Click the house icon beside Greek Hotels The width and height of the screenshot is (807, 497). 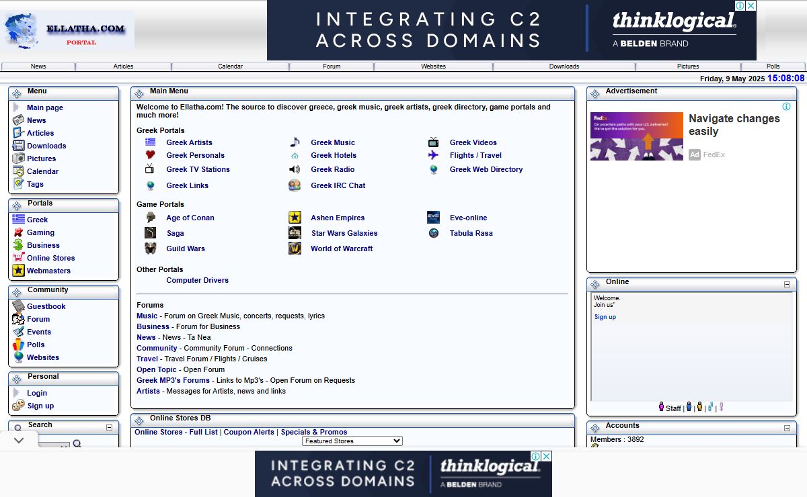tap(295, 155)
